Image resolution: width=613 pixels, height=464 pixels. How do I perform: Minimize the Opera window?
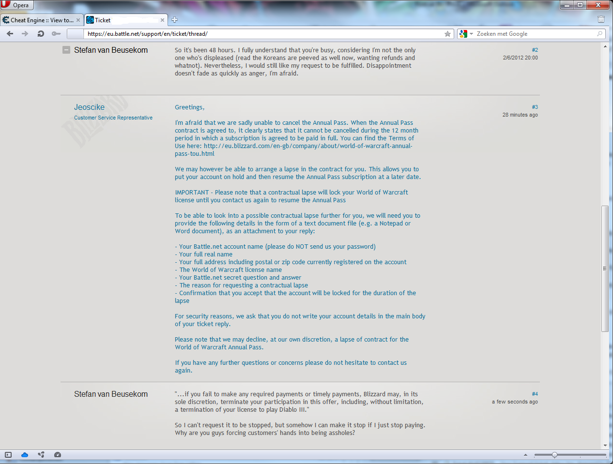(x=567, y=5)
